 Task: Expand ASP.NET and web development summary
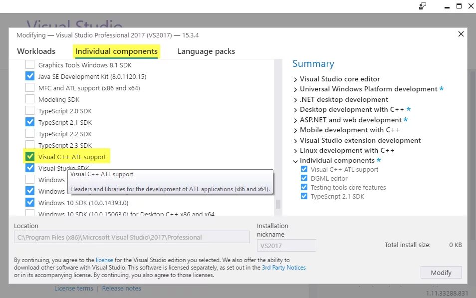(295, 121)
